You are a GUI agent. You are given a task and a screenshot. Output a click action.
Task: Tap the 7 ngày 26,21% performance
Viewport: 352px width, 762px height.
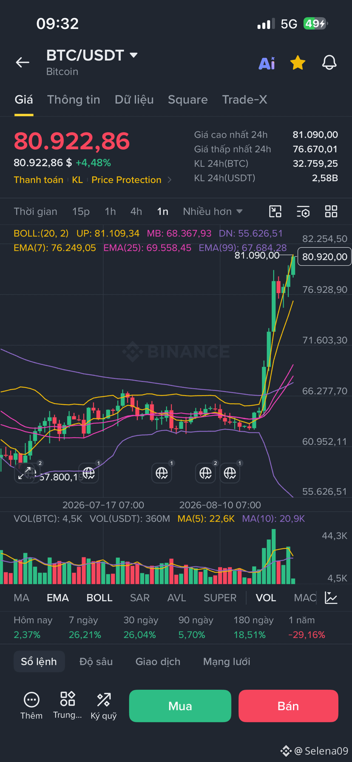point(85,628)
